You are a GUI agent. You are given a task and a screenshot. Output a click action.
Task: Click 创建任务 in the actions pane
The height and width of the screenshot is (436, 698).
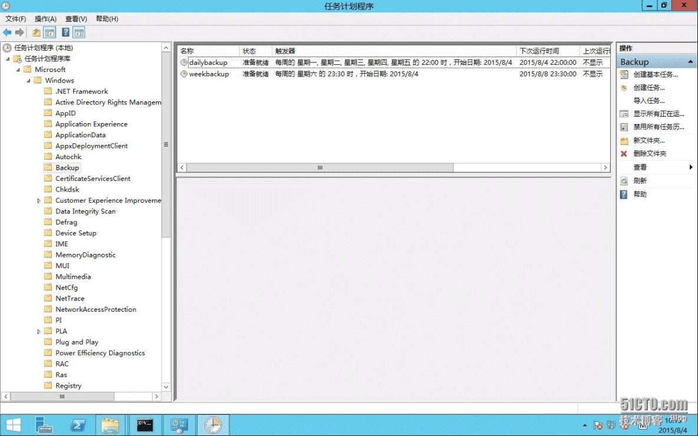tap(648, 88)
